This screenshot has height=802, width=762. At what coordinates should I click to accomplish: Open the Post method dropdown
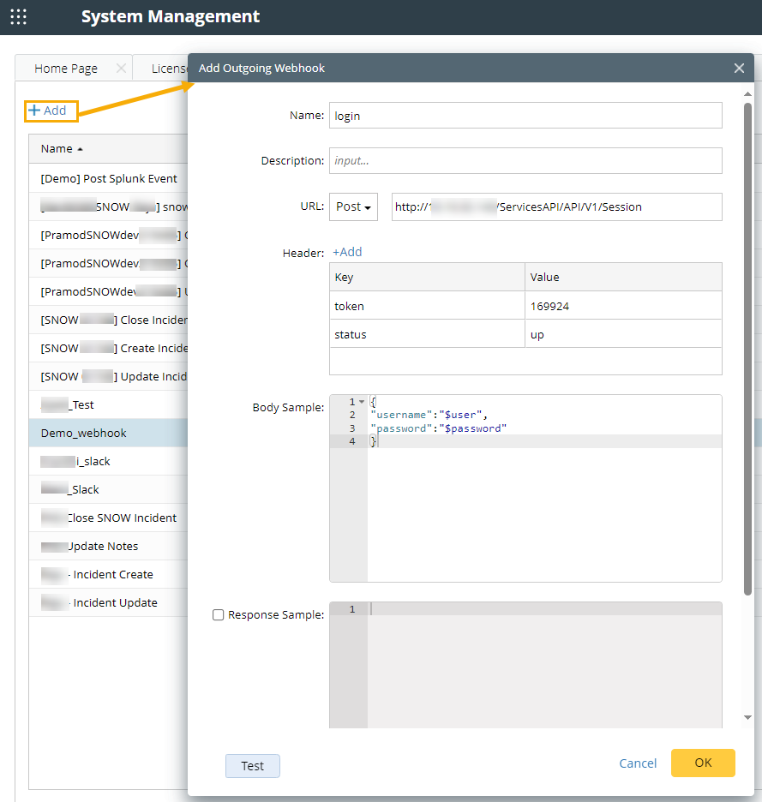pos(353,206)
